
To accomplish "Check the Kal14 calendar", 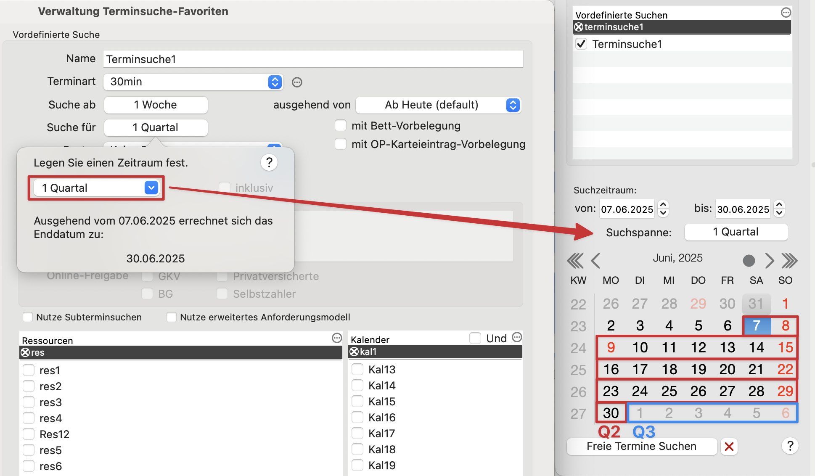I will pyautogui.click(x=357, y=385).
